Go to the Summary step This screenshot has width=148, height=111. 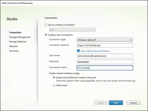[14, 51]
